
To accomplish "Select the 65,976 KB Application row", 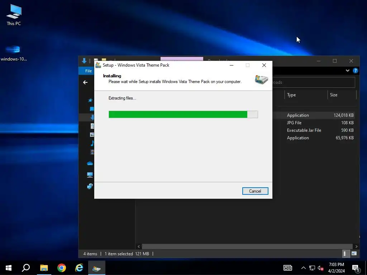I will [314, 138].
